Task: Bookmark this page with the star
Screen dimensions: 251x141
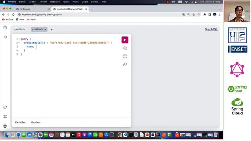Action: tap(198, 14)
